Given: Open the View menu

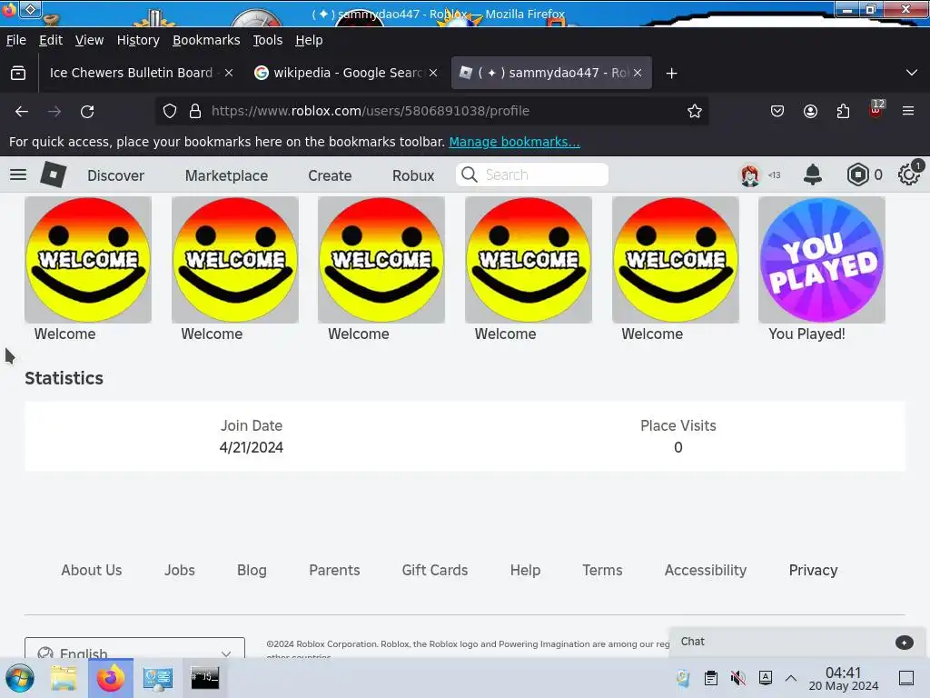Looking at the screenshot, I should (90, 40).
